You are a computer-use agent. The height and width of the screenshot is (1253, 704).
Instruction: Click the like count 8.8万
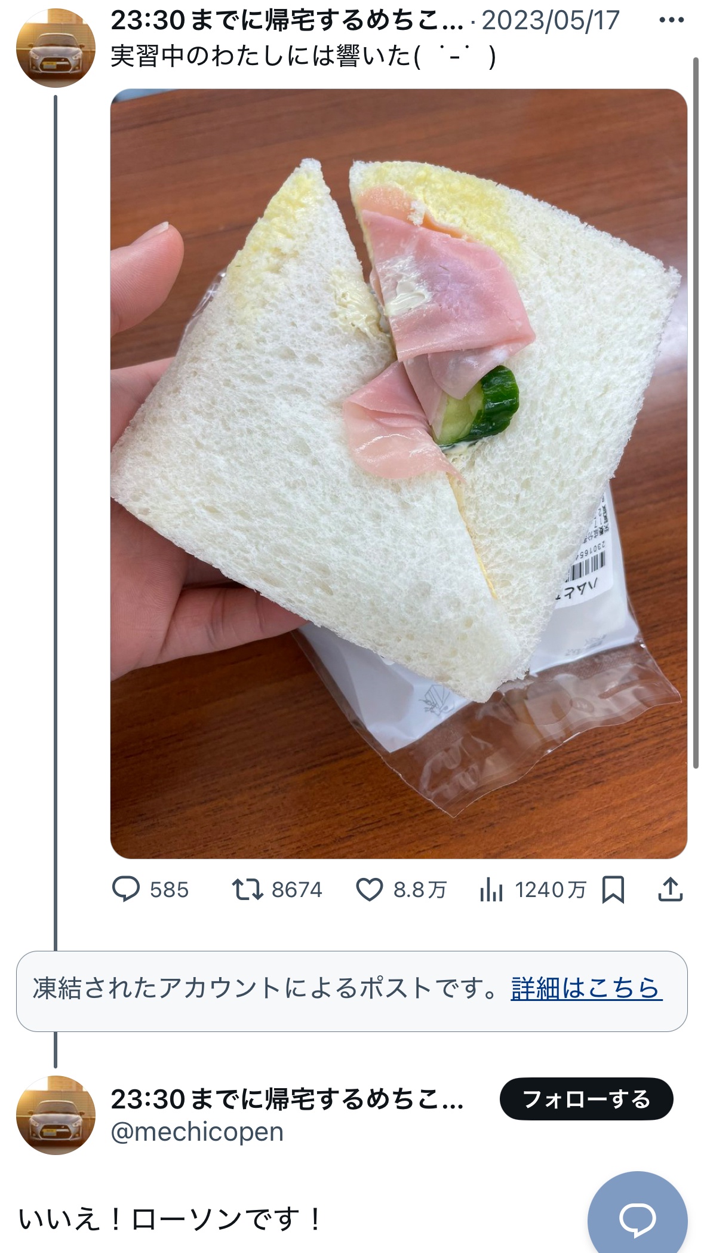[420, 890]
